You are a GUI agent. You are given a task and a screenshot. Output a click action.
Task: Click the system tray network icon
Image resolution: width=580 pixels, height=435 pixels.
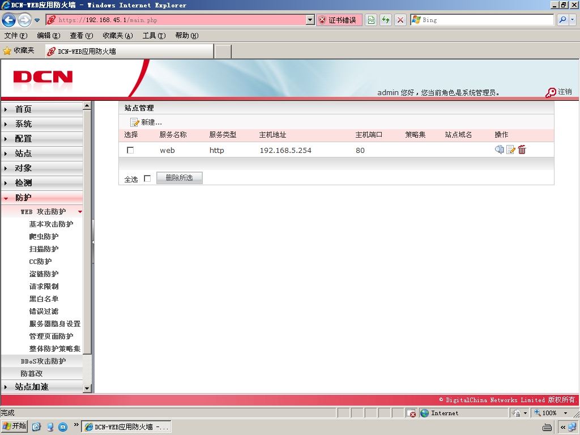(572, 427)
